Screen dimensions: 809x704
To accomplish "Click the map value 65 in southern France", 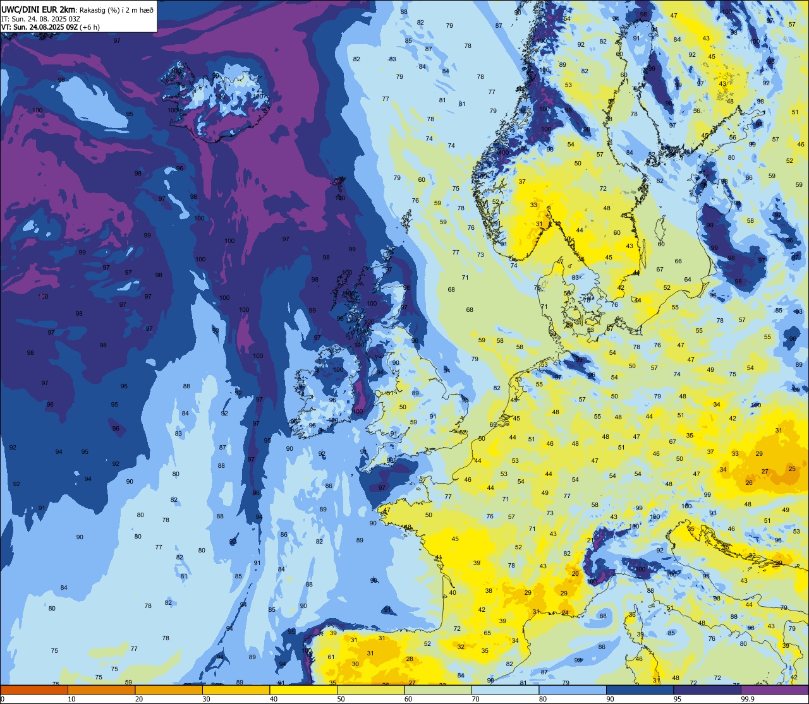I will 487,633.
